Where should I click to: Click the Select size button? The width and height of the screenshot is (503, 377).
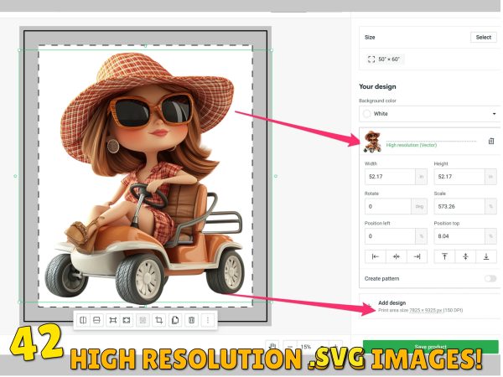point(484,37)
